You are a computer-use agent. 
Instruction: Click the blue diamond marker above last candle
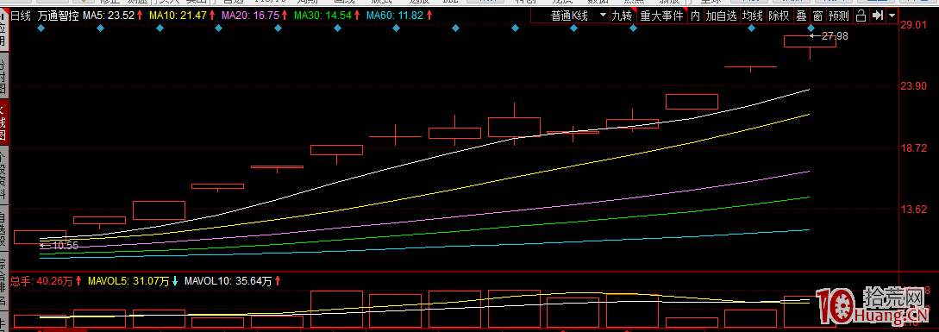[811, 28]
